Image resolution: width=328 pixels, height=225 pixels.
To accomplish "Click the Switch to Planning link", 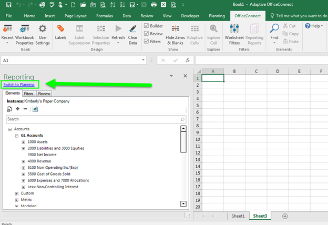I will (19, 85).
